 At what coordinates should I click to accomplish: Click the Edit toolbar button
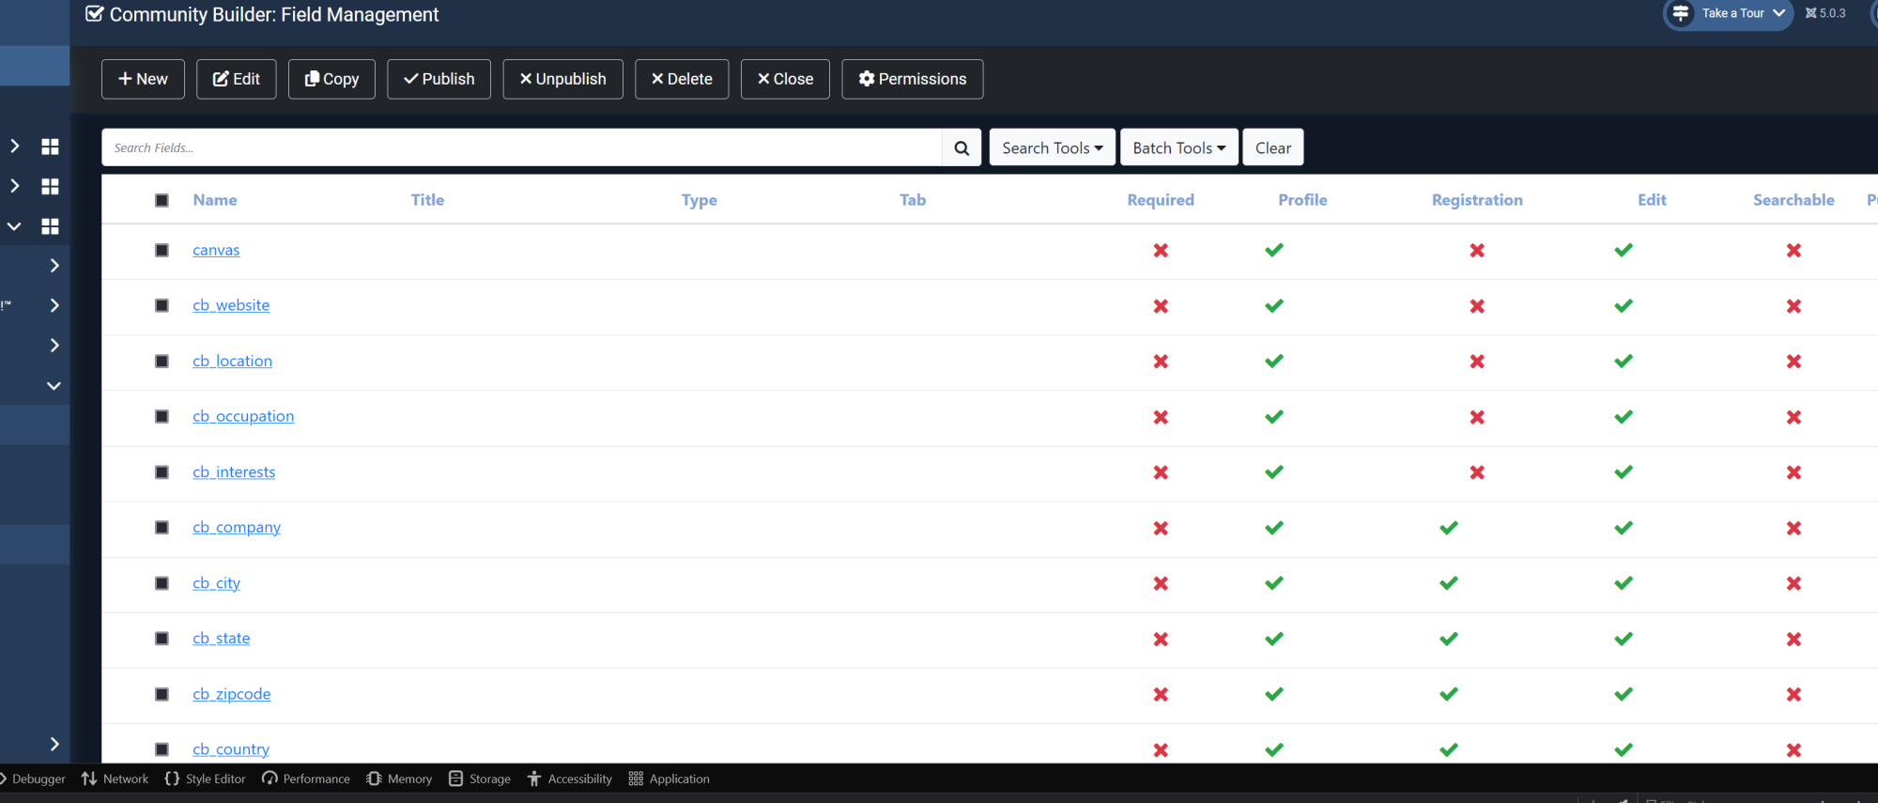(x=236, y=79)
